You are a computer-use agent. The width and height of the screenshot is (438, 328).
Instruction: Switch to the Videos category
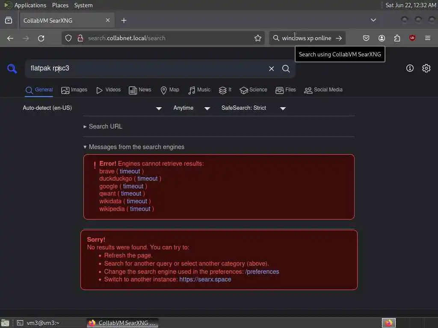(108, 90)
